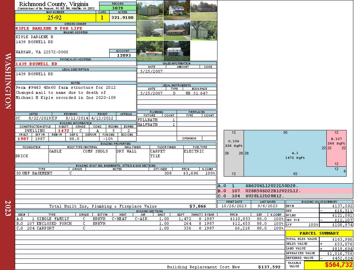Screen dimensions: 354x270
Task: Click the red owner name Kiple Darlene B
Action: 49,28
